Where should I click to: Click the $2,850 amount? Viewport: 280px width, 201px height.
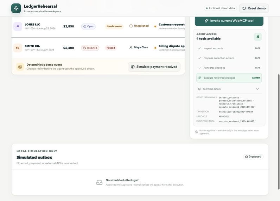tap(69, 26)
